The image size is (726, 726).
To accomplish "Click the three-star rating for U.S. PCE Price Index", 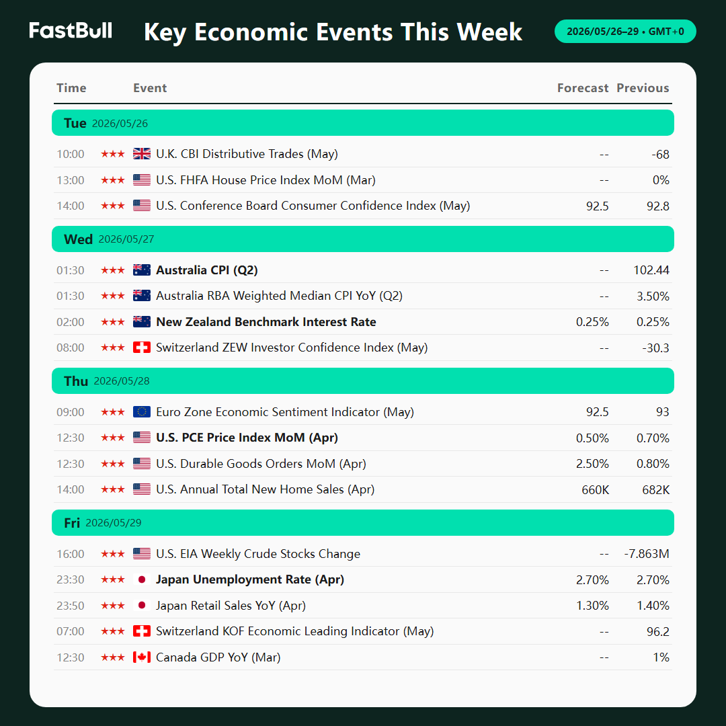I will click(112, 438).
